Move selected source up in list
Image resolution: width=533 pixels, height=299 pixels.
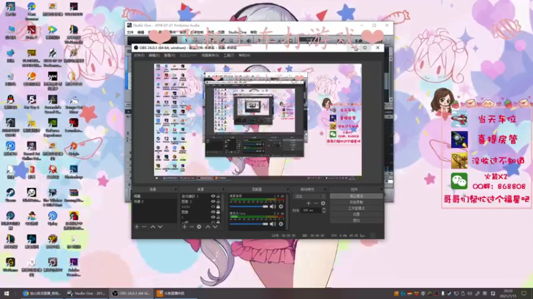208,227
